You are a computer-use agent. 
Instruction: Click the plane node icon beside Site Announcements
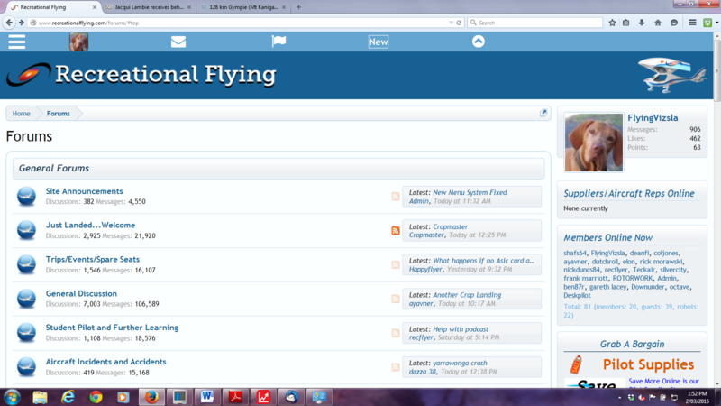(x=26, y=196)
